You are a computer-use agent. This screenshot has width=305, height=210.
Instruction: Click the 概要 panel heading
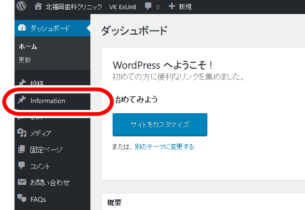point(115,203)
